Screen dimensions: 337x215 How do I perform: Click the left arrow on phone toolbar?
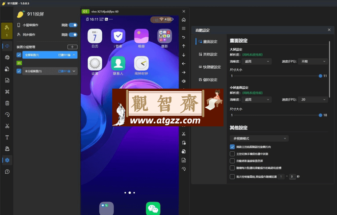tap(184, 64)
